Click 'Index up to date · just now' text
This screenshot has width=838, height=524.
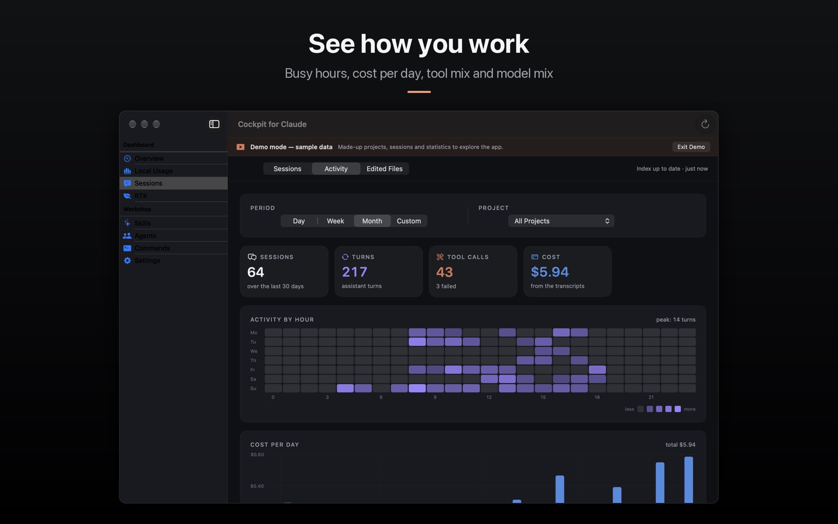[672, 169]
